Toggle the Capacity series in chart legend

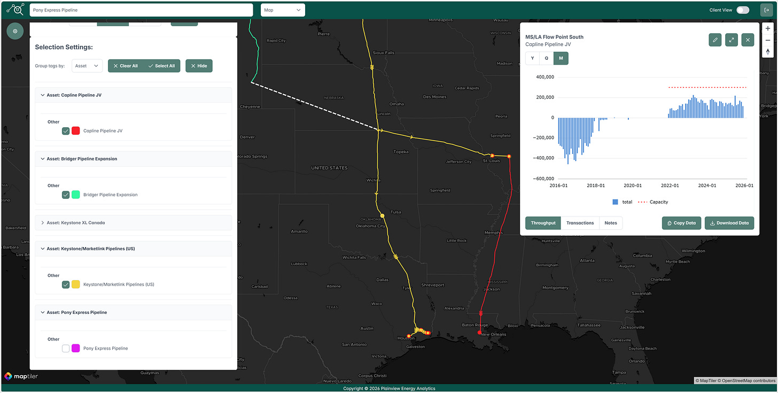(x=653, y=202)
